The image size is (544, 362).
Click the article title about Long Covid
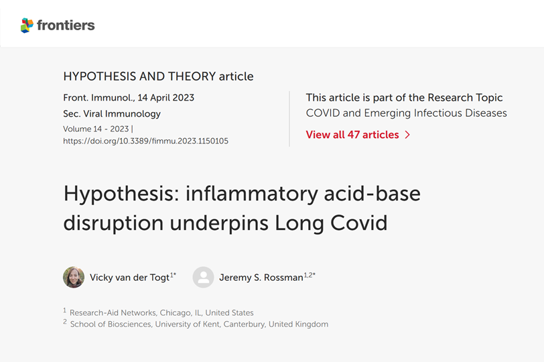point(242,208)
